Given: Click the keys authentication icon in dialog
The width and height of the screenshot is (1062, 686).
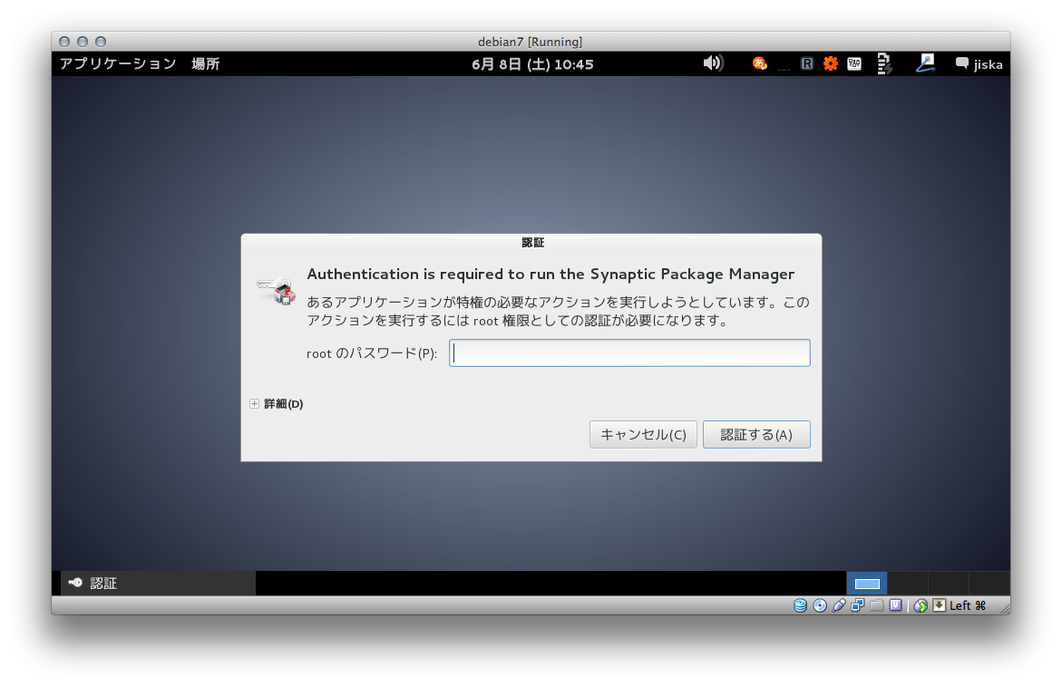Looking at the screenshot, I should pos(277,290).
